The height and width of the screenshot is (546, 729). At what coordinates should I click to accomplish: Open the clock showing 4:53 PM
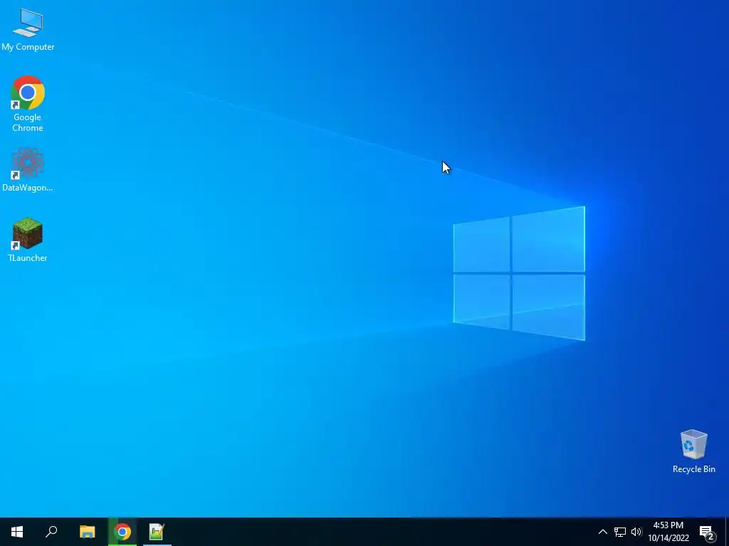pyautogui.click(x=668, y=532)
